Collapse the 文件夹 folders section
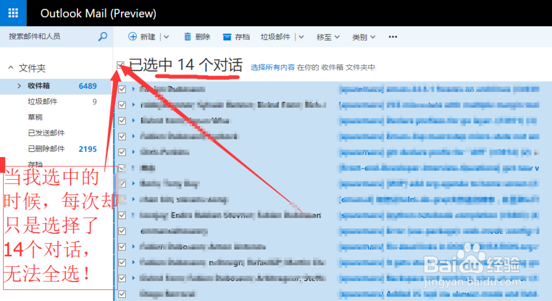 [x=11, y=67]
